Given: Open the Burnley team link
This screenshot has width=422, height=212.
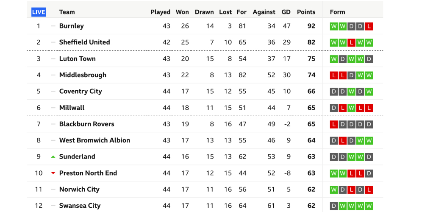Looking at the screenshot, I should pyautogui.click(x=71, y=26).
